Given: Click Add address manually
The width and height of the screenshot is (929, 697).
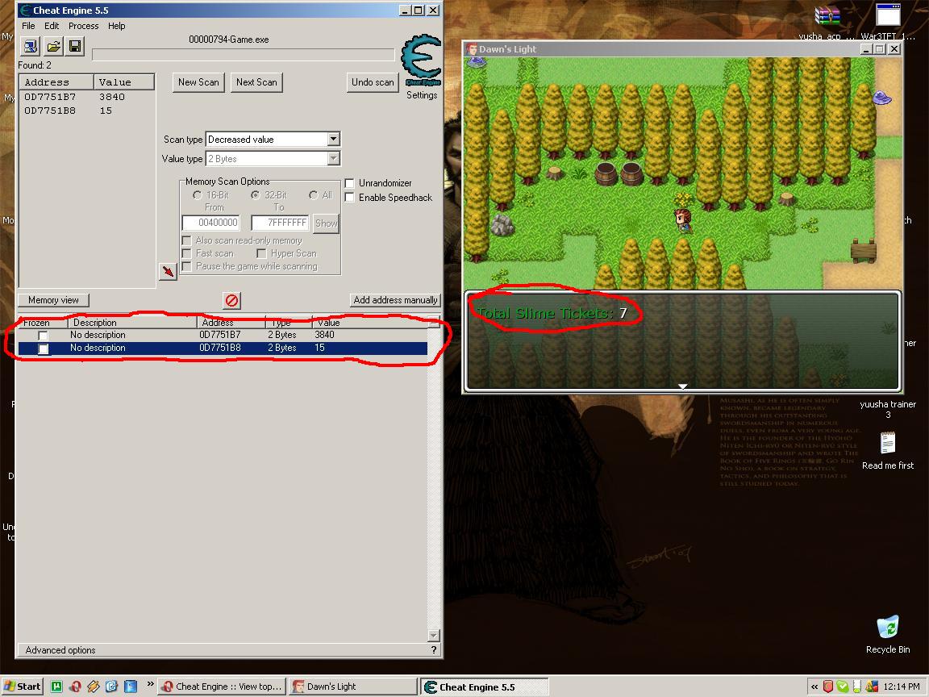Looking at the screenshot, I should (396, 300).
